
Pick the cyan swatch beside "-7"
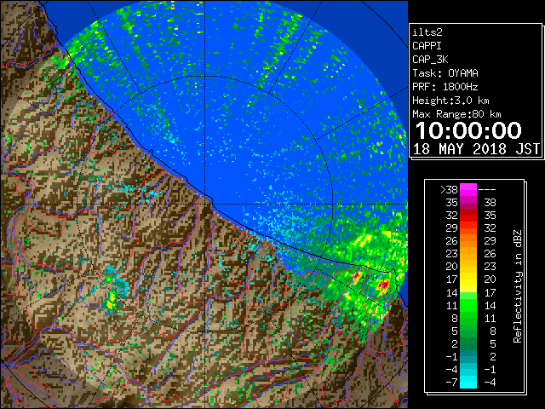(468, 383)
